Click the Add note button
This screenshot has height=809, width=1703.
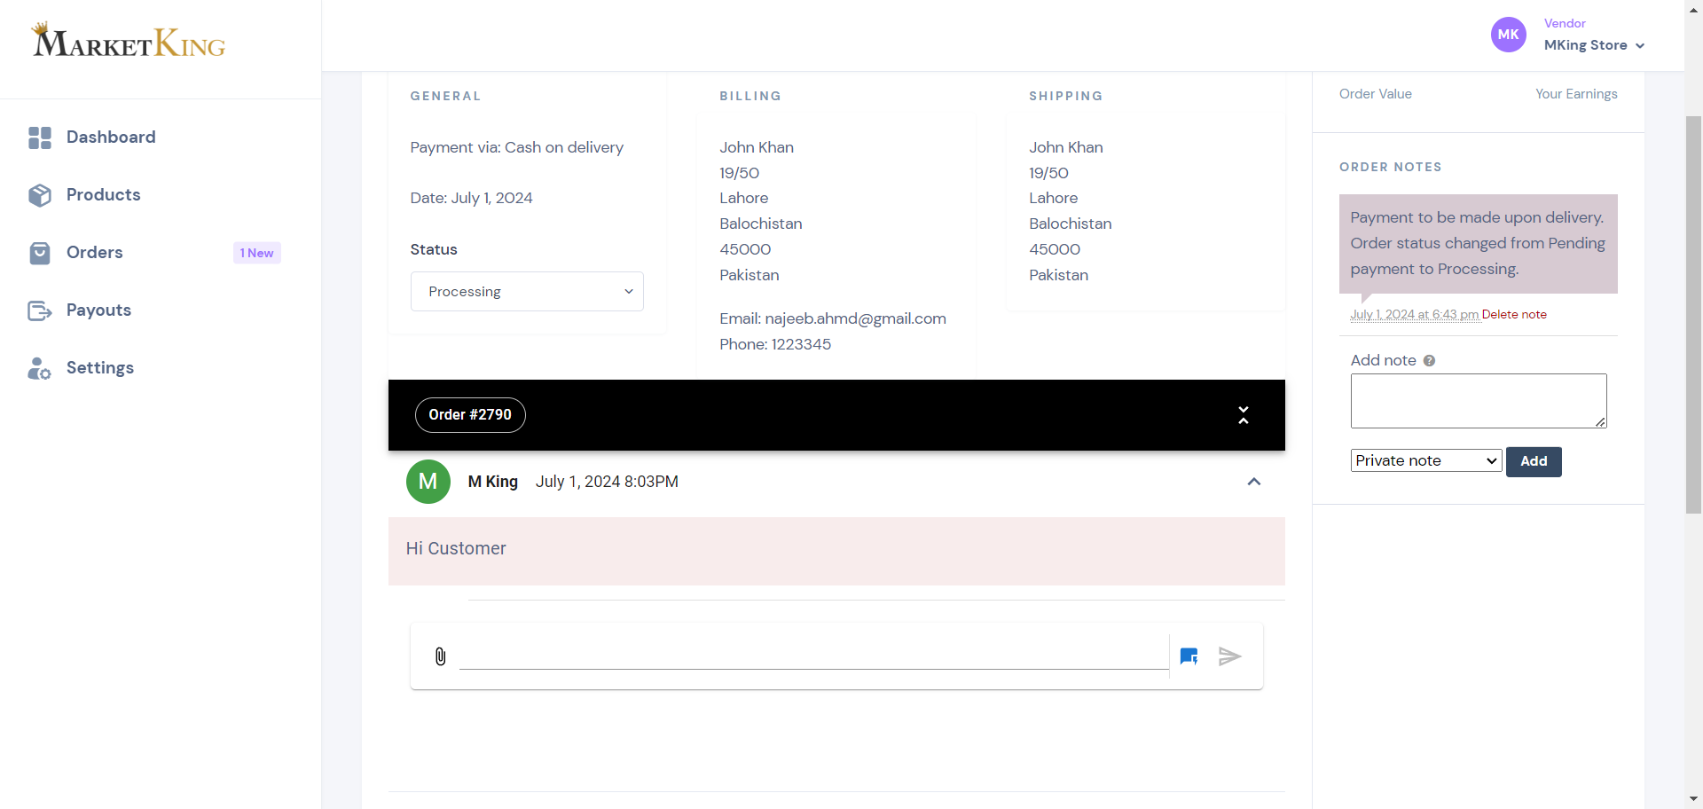coord(1534,461)
